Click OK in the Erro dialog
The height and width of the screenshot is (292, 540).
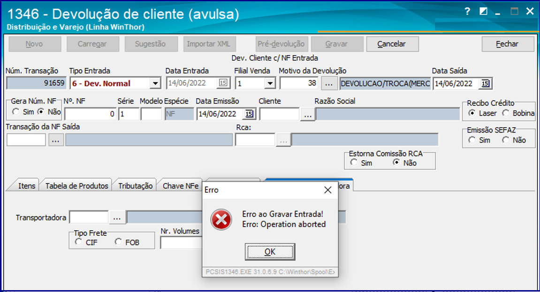coord(270,252)
